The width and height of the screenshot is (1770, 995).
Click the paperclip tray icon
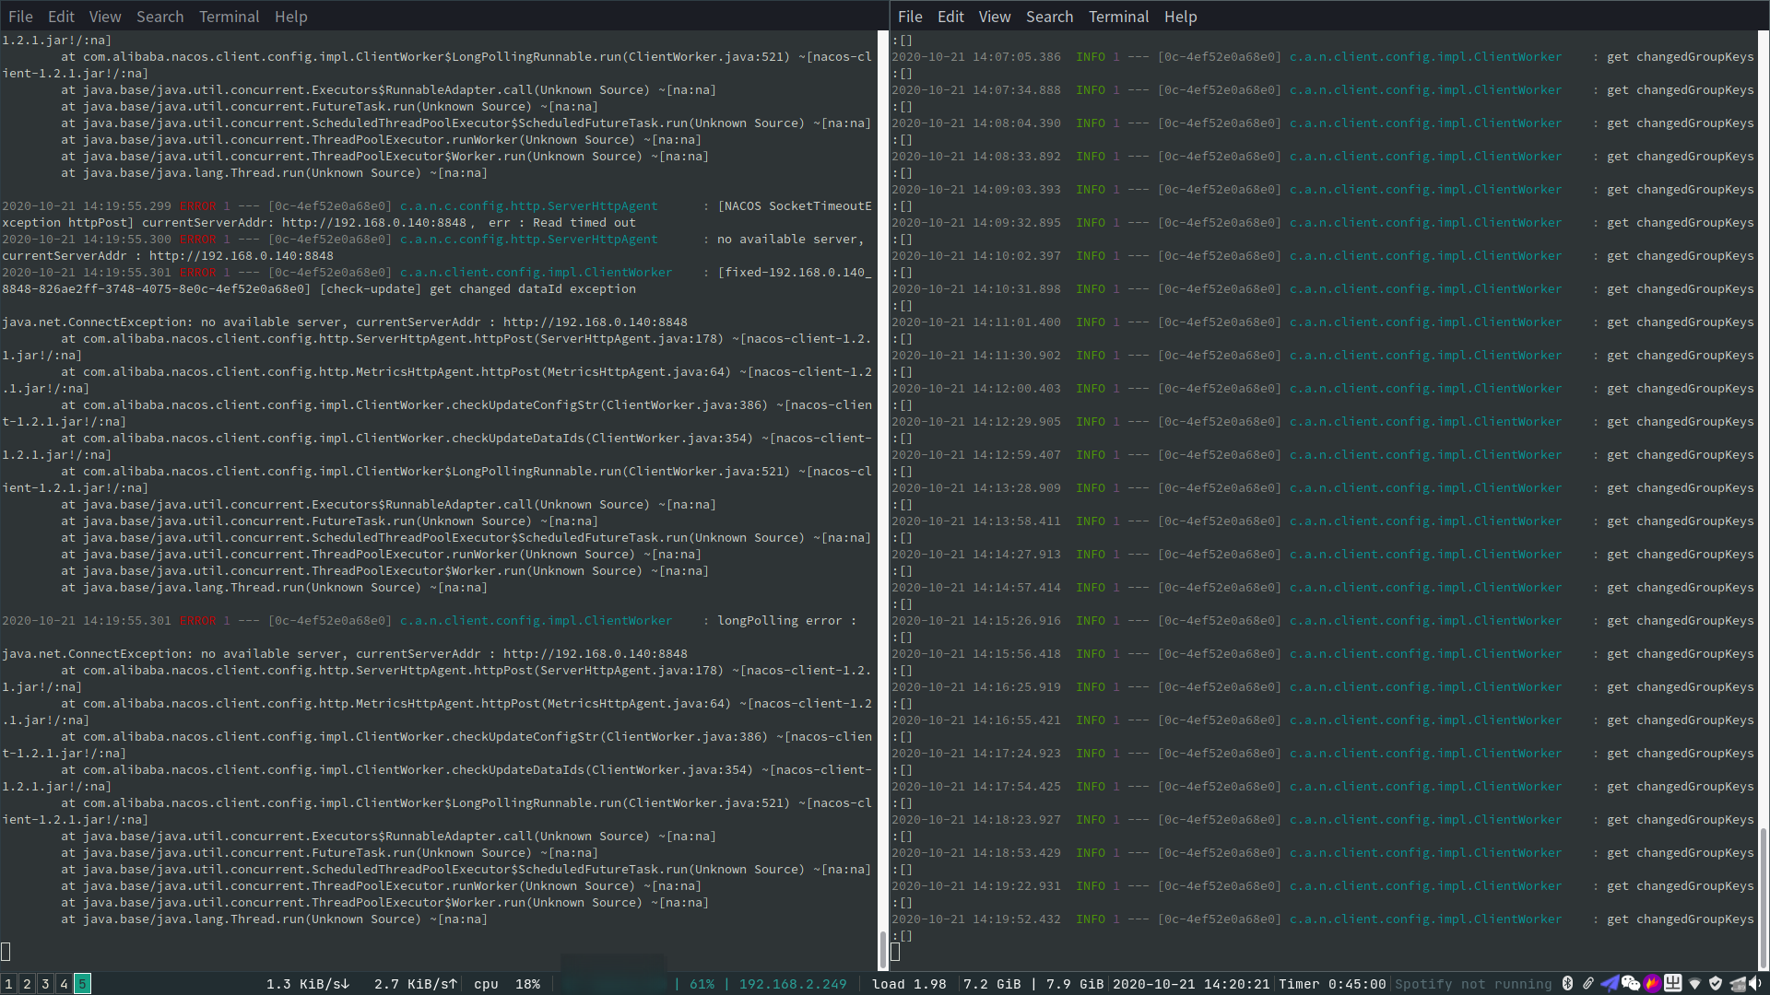pyautogui.click(x=1588, y=983)
